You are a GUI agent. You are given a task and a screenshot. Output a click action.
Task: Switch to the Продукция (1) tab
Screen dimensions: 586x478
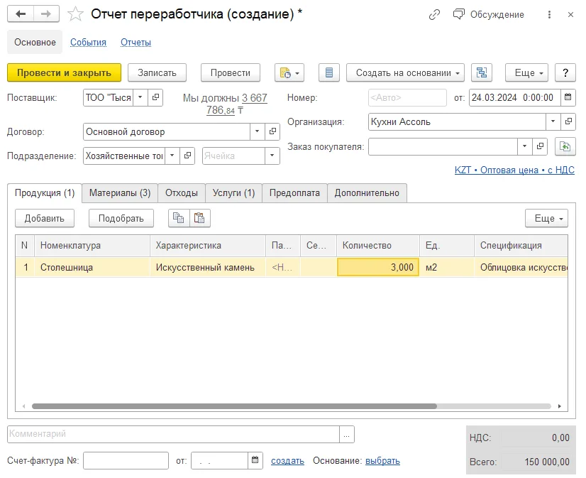click(45, 193)
